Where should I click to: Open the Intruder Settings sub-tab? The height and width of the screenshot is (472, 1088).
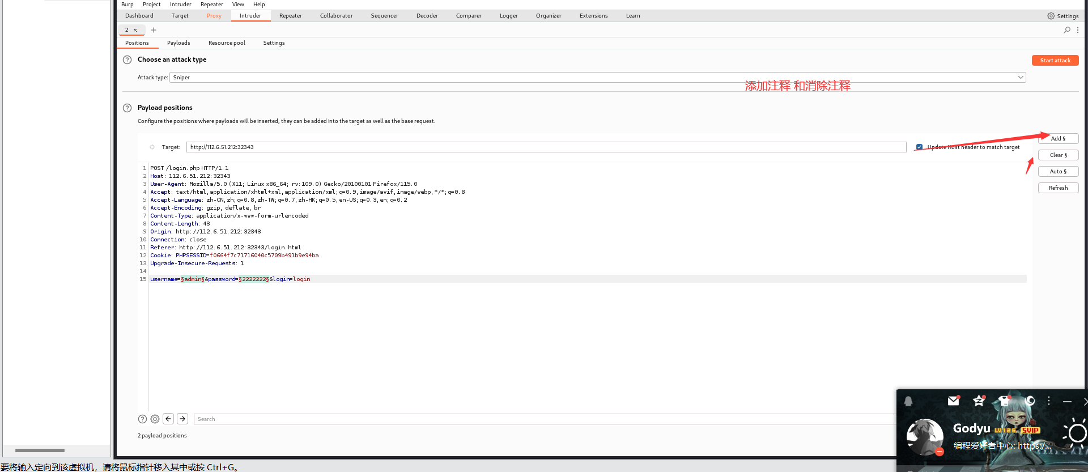pyautogui.click(x=274, y=43)
